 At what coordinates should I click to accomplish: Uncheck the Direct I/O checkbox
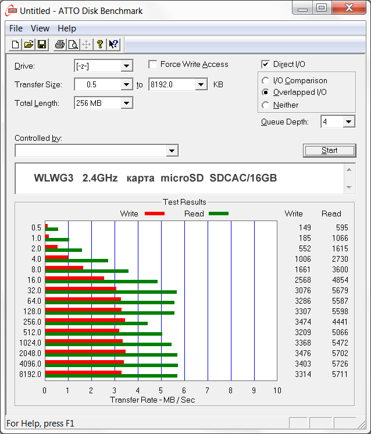coord(266,65)
